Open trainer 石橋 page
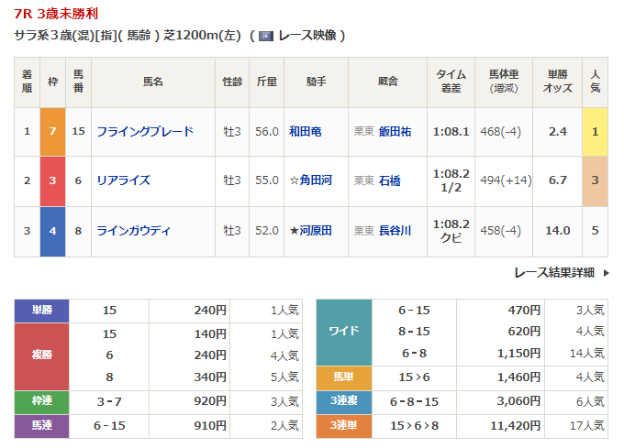The width and height of the screenshot is (624, 448). coord(389,180)
